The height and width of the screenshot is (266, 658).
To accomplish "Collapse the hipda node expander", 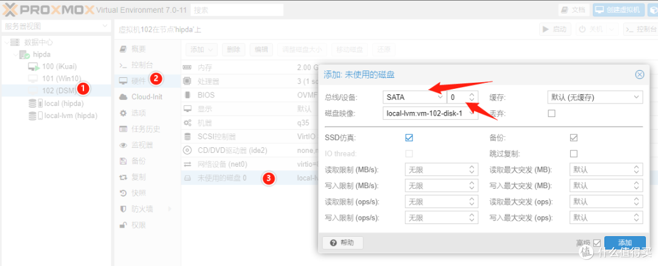I will 15,55.
